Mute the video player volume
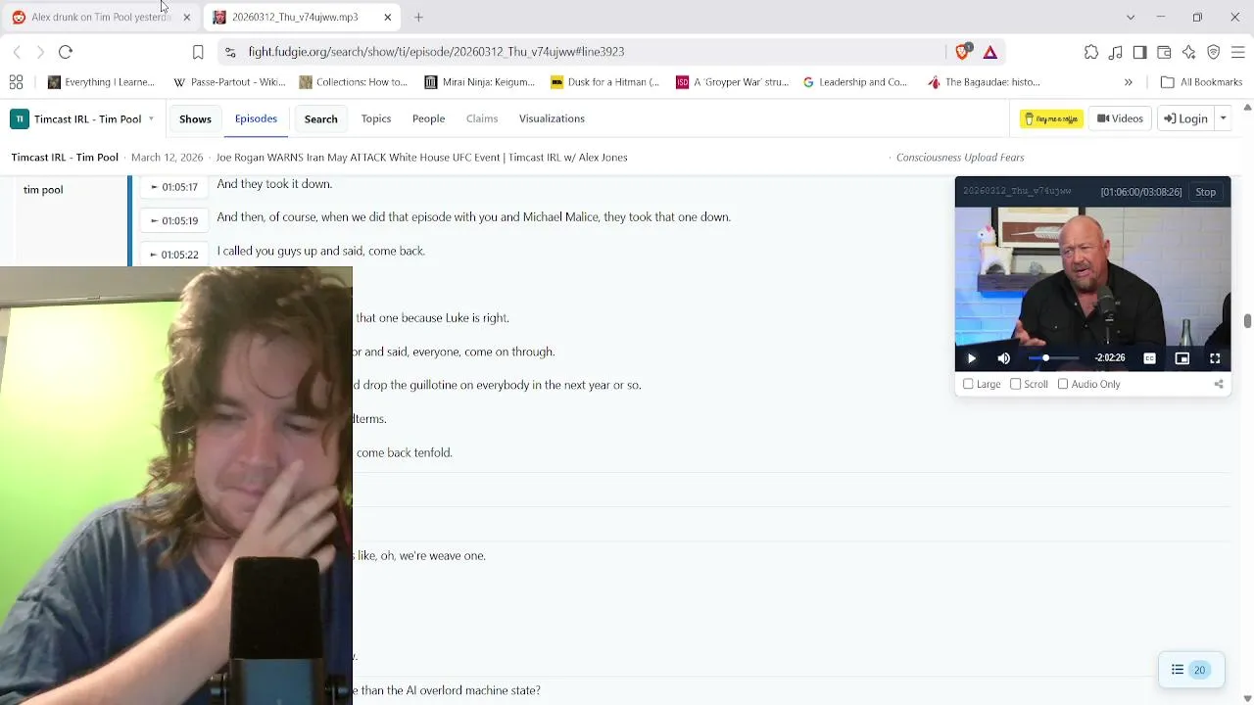This screenshot has height=705, width=1254. 1003,358
